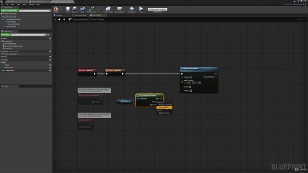Click the Find binoculars toolbar icon

pyautogui.click(x=82, y=9)
